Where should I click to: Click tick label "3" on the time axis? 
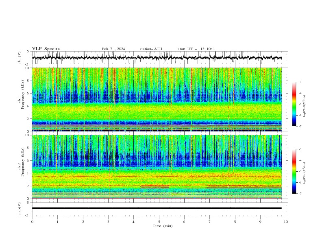coord(108,222)
